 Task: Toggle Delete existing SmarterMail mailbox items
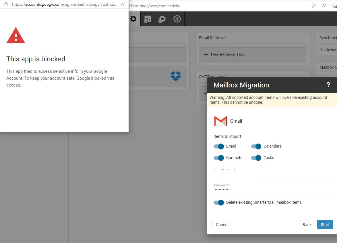(x=219, y=203)
